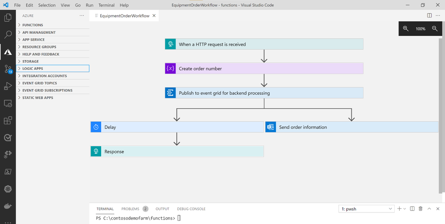Screen dimensions: 445x224
Task: Click the zoom in magnifier icon
Action: (405, 28)
